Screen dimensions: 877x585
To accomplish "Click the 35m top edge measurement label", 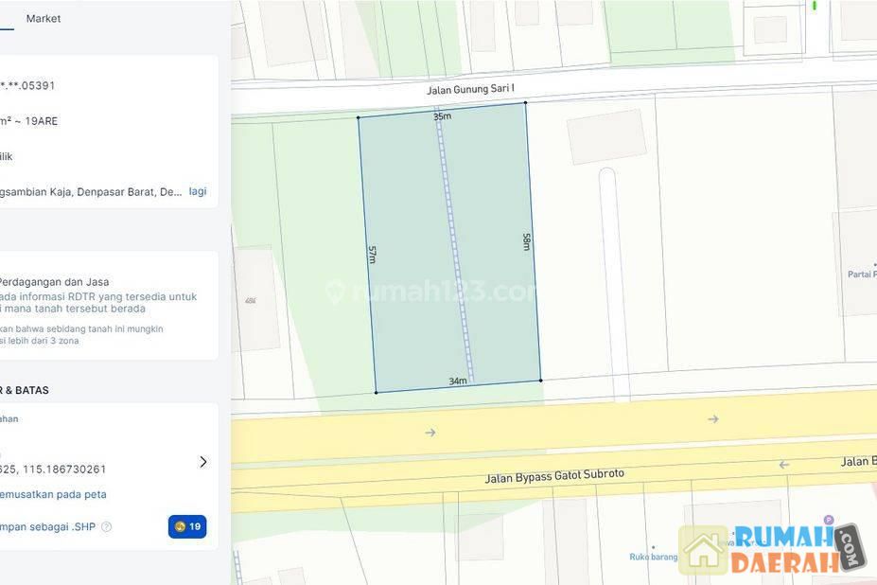I will coord(442,116).
